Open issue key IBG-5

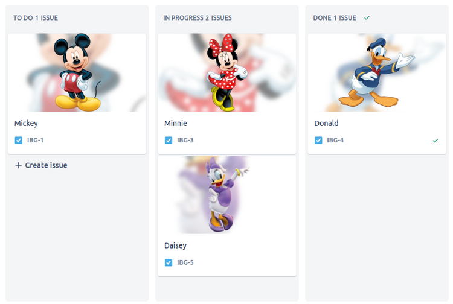point(185,262)
